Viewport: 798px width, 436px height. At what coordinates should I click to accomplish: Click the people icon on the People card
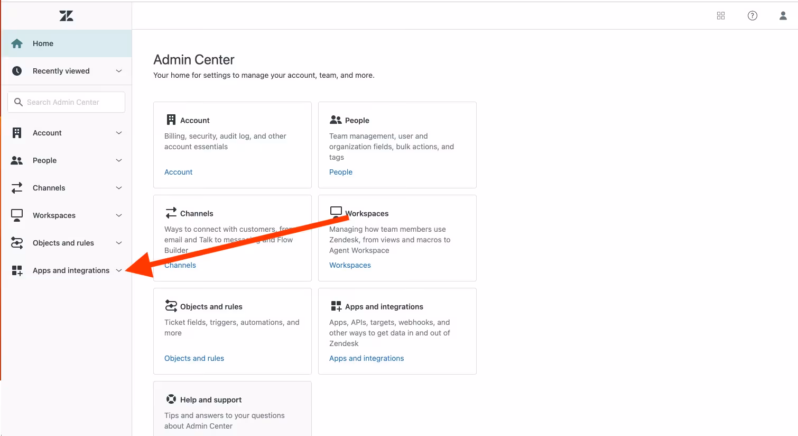[x=336, y=120]
